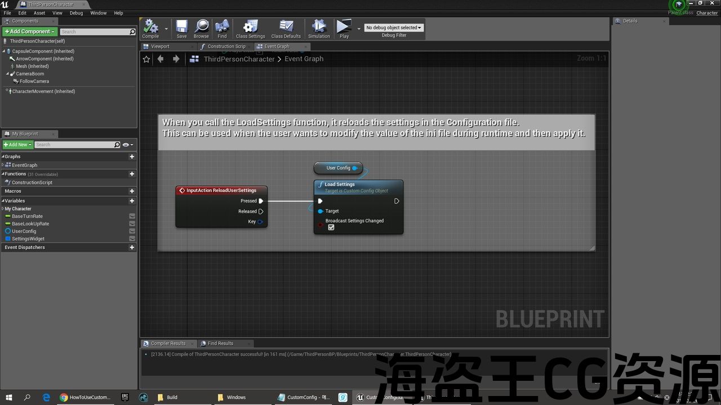Click the Add New button

pos(17,145)
